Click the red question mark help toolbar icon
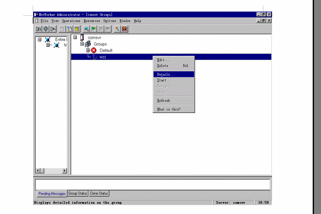 (124, 29)
